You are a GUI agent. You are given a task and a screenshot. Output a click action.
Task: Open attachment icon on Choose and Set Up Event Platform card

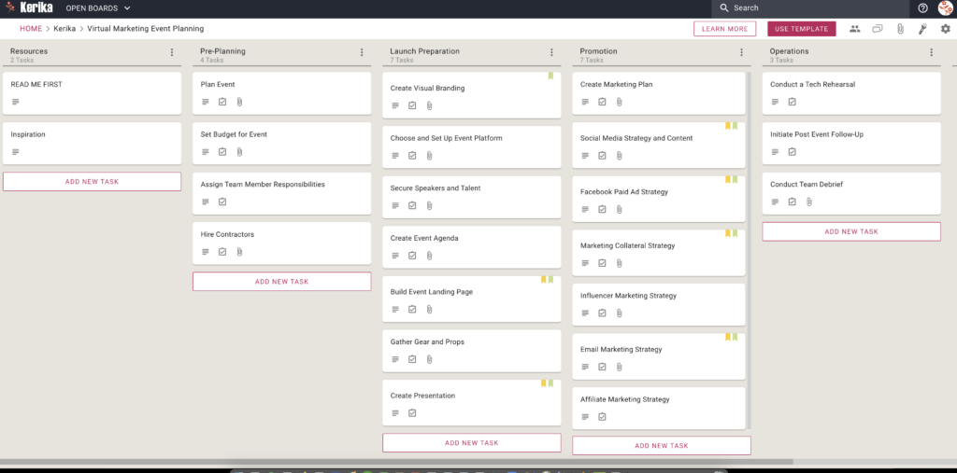[x=429, y=156]
